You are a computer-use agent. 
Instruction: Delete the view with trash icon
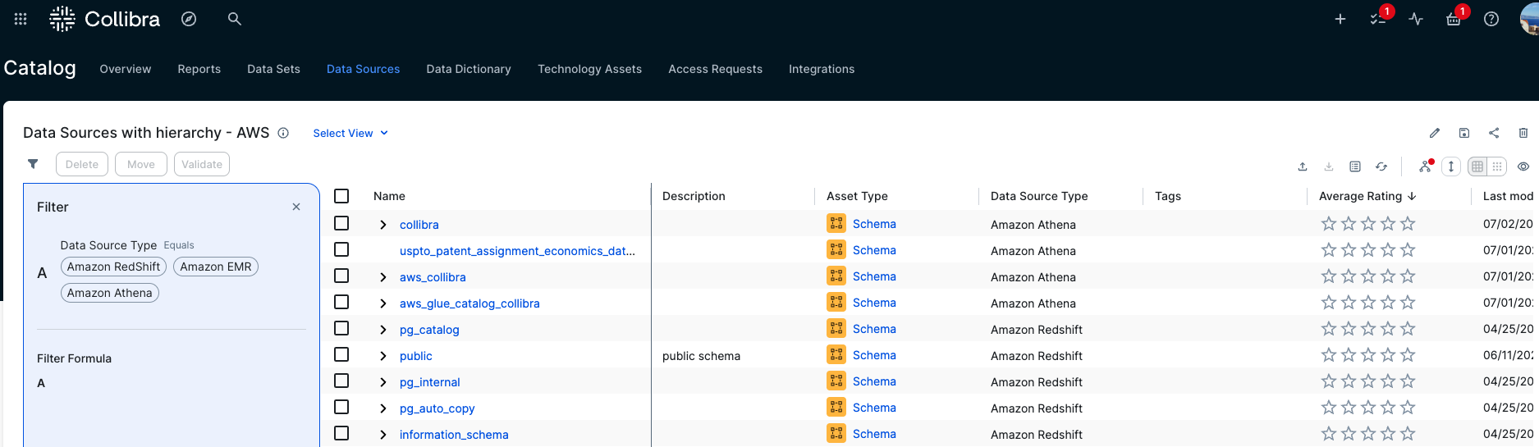click(x=1523, y=133)
